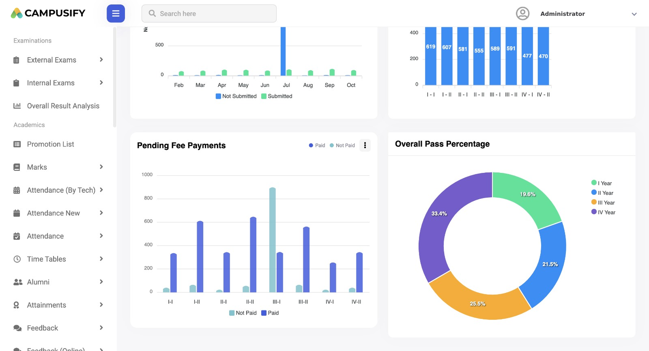
Task: Open Promotion List in the sidebar
Action: 50,144
